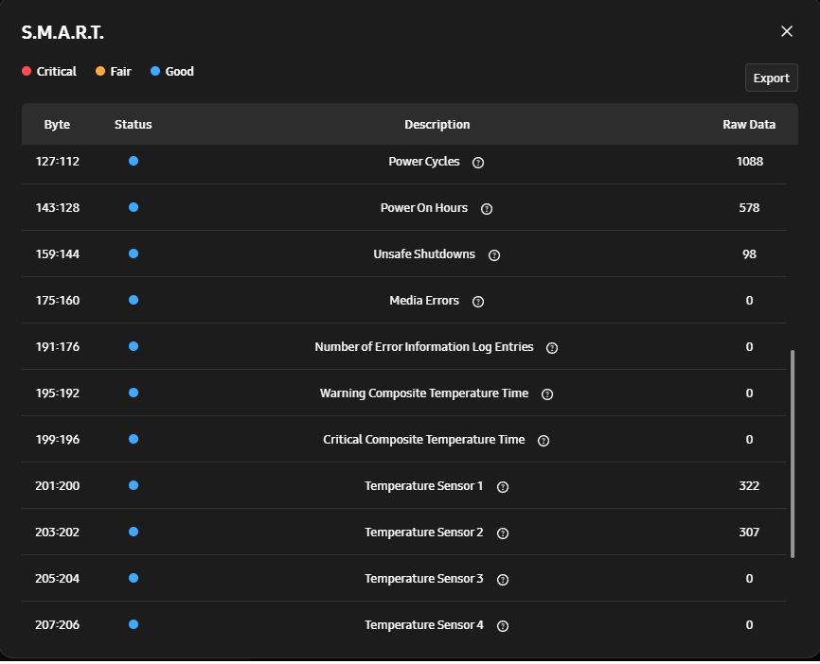Click the blue Good legend dot

coord(155,71)
